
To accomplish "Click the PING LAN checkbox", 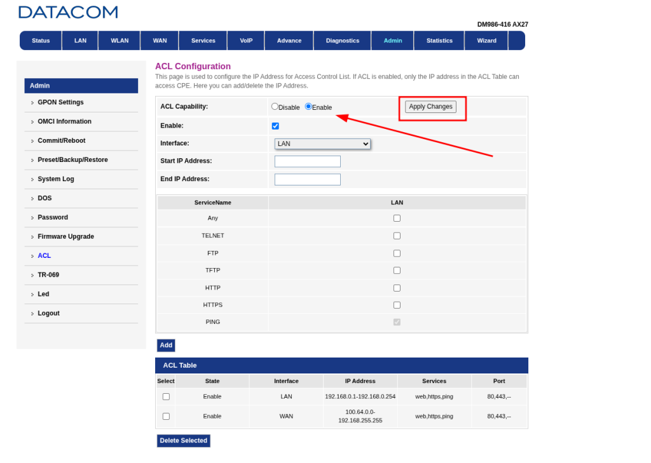I will (397, 322).
